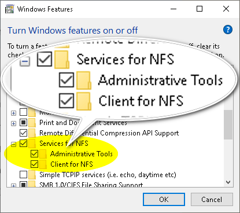The height and width of the screenshot is (213, 240).
Task: Click the feature list scrollbar thumb
Action: click(228, 124)
